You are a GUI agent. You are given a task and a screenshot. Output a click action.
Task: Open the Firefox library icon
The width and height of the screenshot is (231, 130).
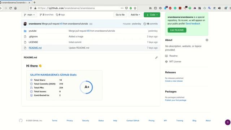pyautogui.click(x=151, y=8)
